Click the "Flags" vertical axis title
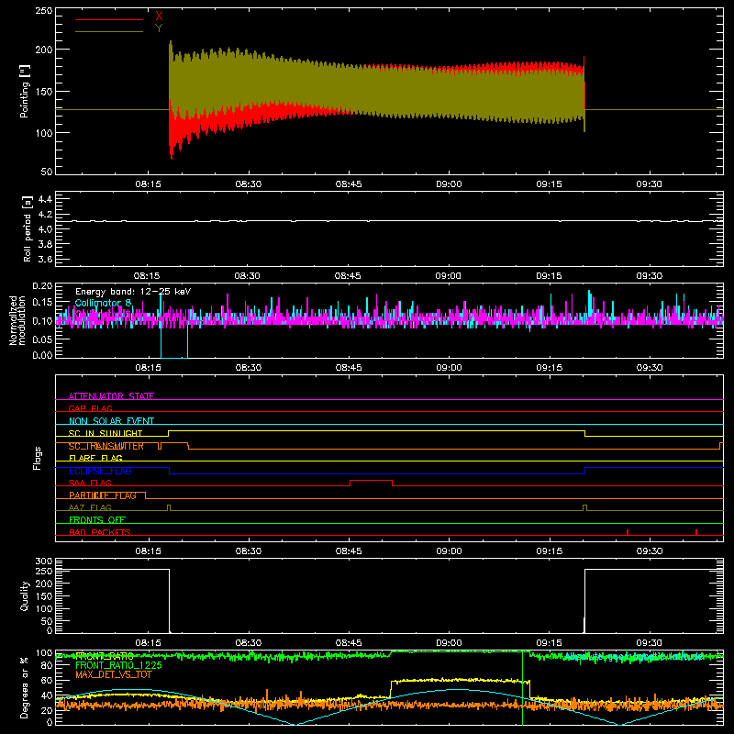 (x=37, y=459)
